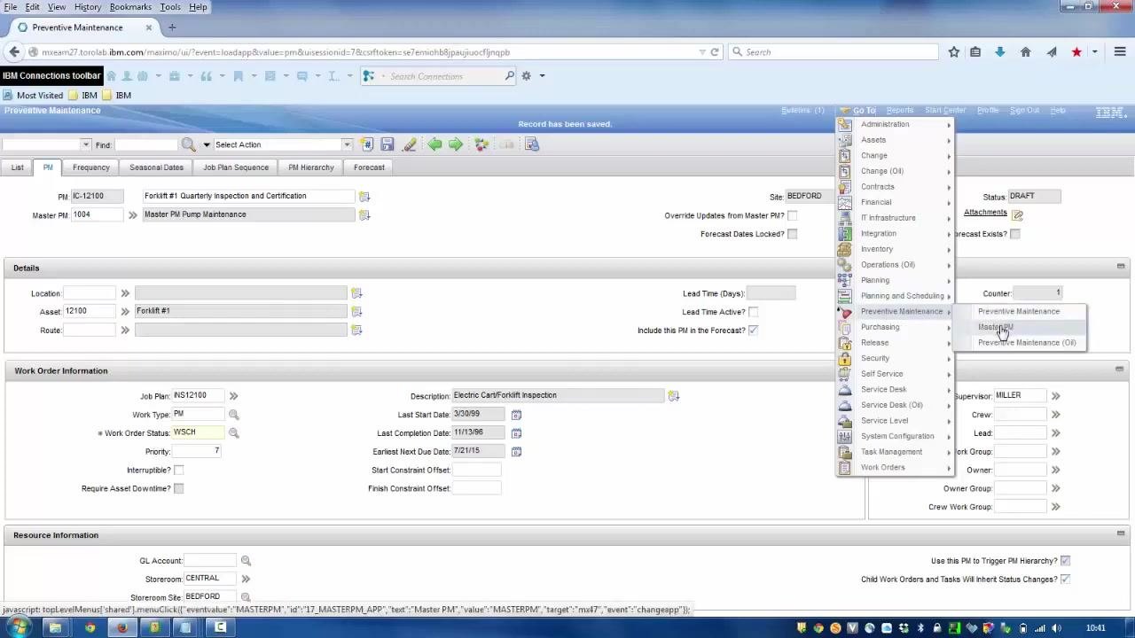The image size is (1135, 638).
Task: Open calendar for Last Start Date
Action: click(516, 414)
